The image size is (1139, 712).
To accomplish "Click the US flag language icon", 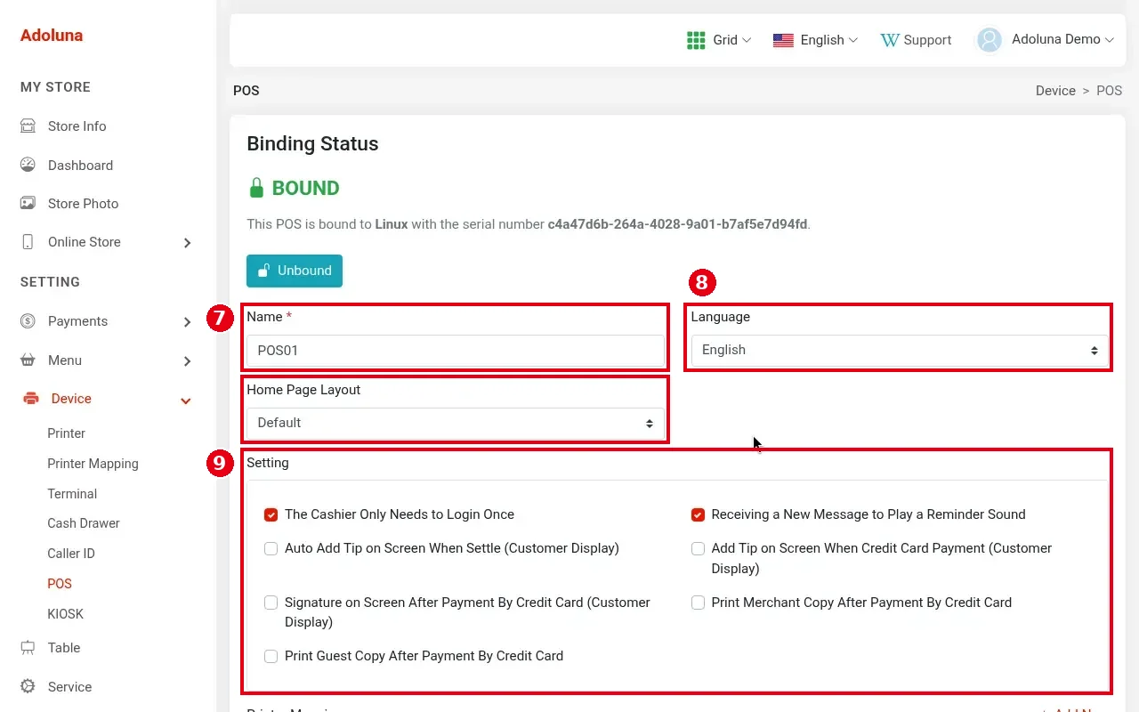I will click(x=783, y=40).
